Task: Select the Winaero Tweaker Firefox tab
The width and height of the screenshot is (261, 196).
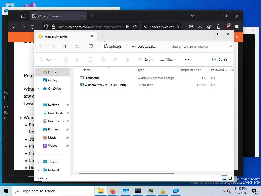Action: click(x=58, y=16)
